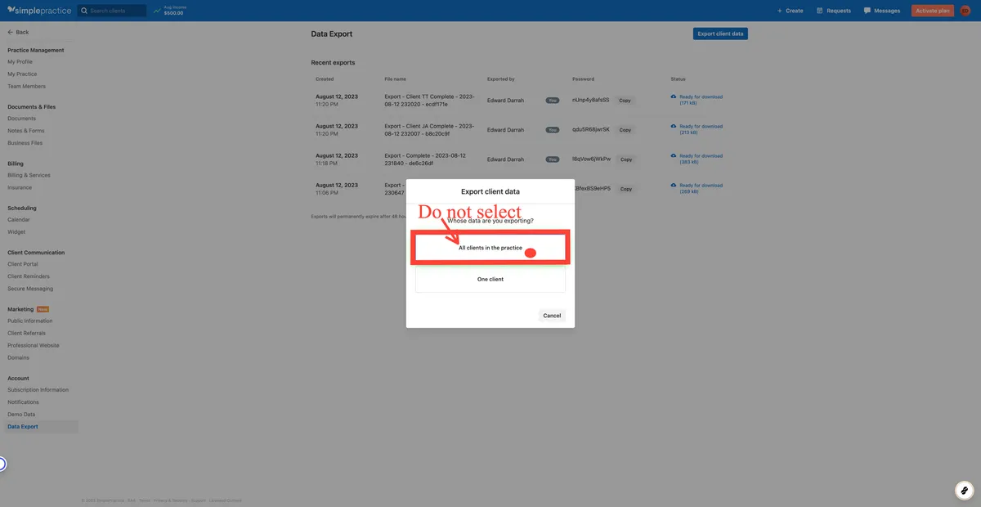Click the Back arrow icon
The image size is (981, 507).
[x=10, y=32]
